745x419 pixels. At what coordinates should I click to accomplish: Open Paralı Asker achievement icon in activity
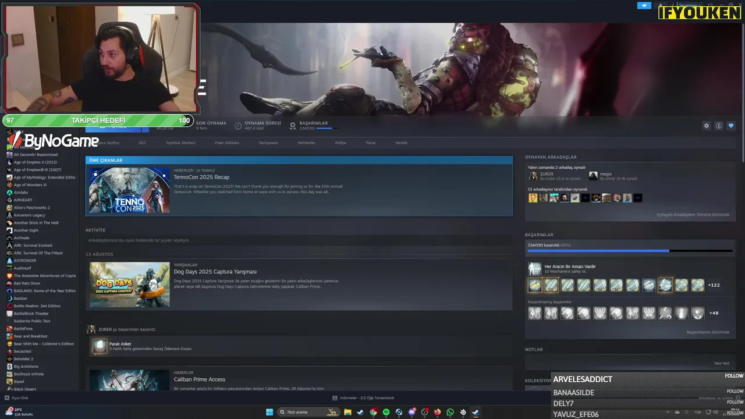[100, 346]
